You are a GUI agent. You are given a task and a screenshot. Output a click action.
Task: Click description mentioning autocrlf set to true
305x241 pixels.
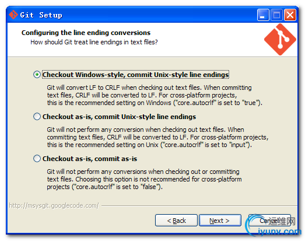coord(155,95)
